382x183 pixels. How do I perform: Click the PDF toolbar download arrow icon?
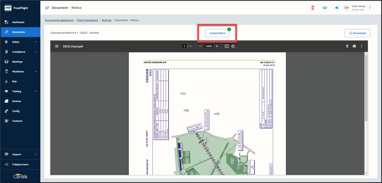coord(347,46)
